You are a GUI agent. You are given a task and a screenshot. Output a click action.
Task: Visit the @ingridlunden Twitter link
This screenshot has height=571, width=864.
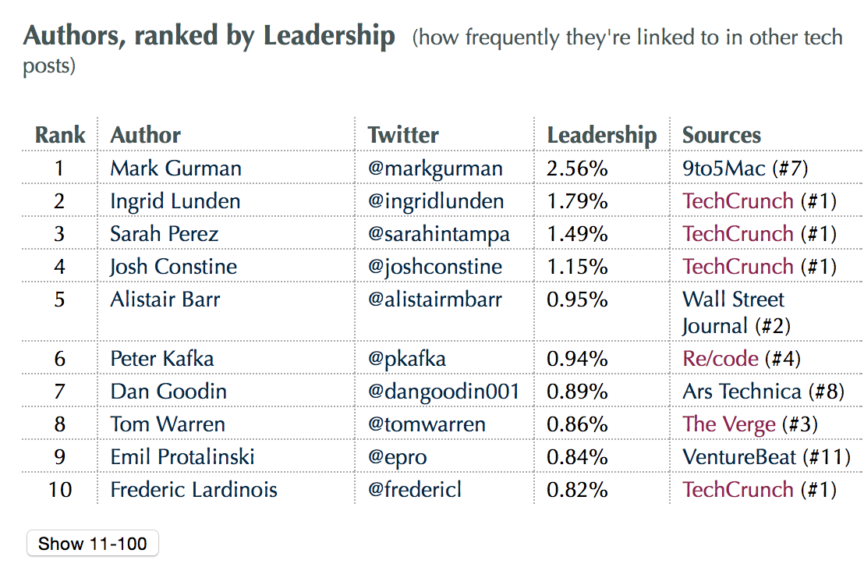click(435, 201)
